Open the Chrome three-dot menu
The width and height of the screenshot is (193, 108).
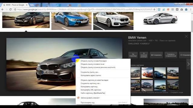[191, 9]
